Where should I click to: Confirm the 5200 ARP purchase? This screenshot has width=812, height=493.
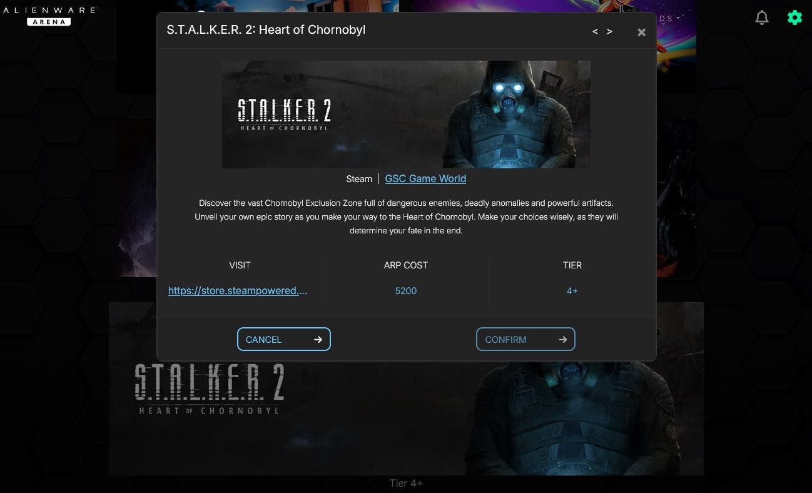click(x=525, y=339)
